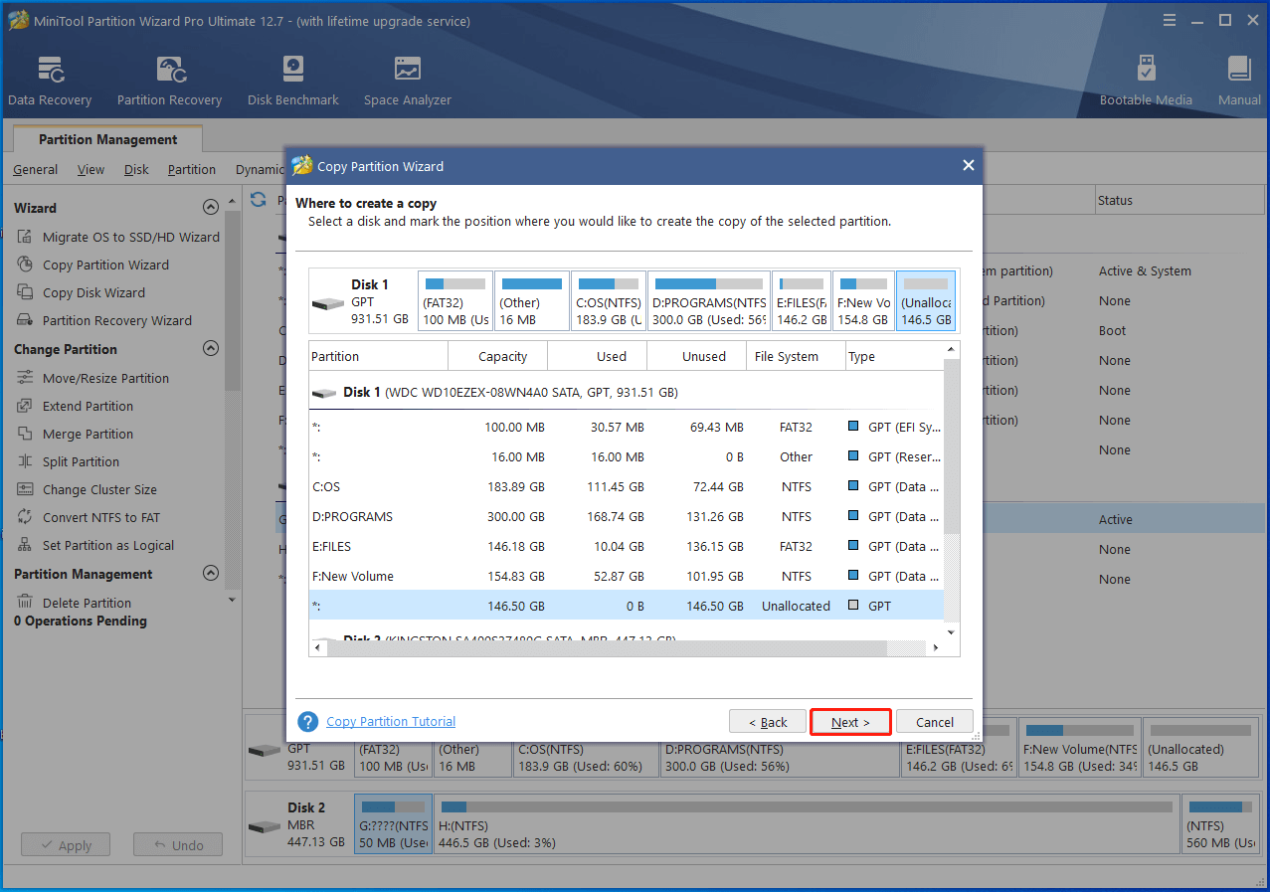Screen dimensions: 1270x892
Task: Click the Extend Partition icon
Action: point(25,406)
